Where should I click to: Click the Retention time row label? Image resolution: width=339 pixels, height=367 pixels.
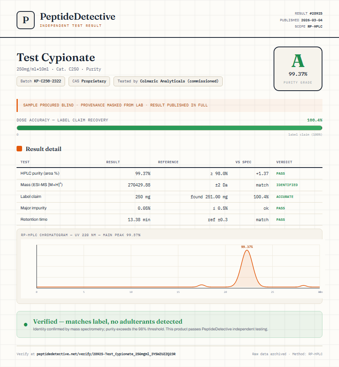(x=34, y=219)
